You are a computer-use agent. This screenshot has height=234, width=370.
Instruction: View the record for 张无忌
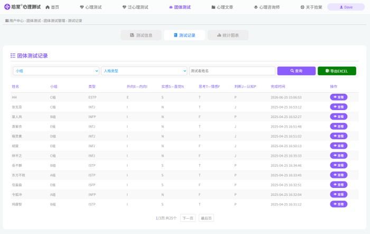pos(339,107)
